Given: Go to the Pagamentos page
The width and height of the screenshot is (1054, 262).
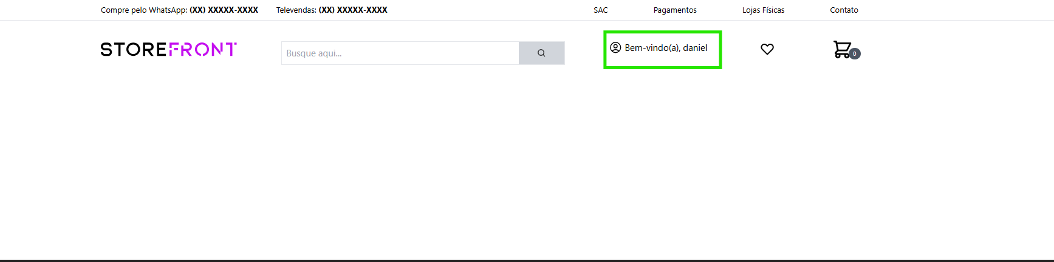Looking at the screenshot, I should pyautogui.click(x=675, y=10).
